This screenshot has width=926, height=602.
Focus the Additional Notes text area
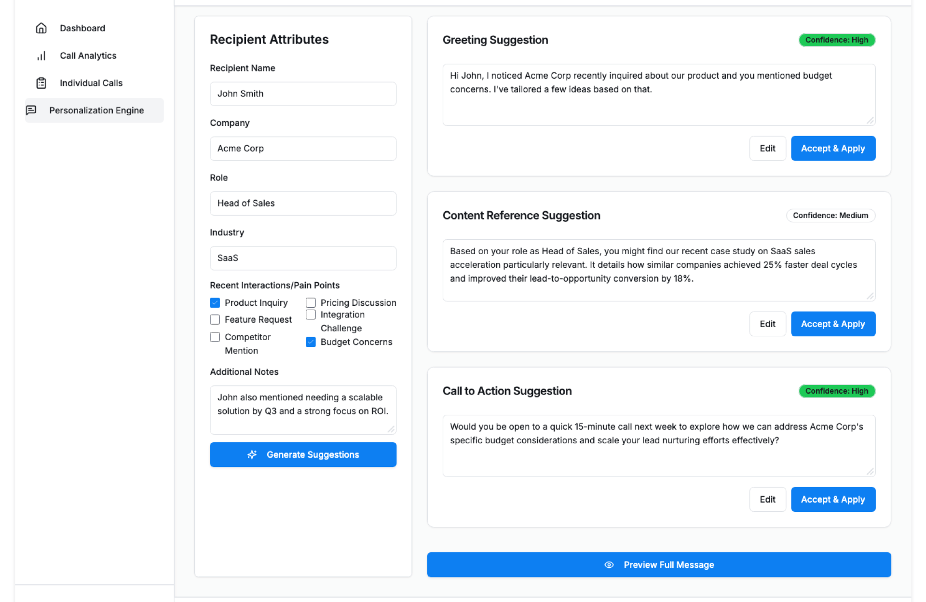point(303,410)
